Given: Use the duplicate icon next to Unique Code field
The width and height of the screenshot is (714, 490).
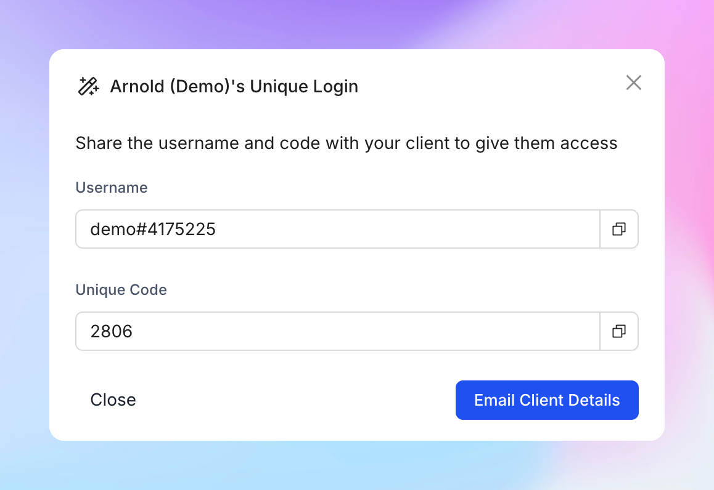Looking at the screenshot, I should [619, 331].
